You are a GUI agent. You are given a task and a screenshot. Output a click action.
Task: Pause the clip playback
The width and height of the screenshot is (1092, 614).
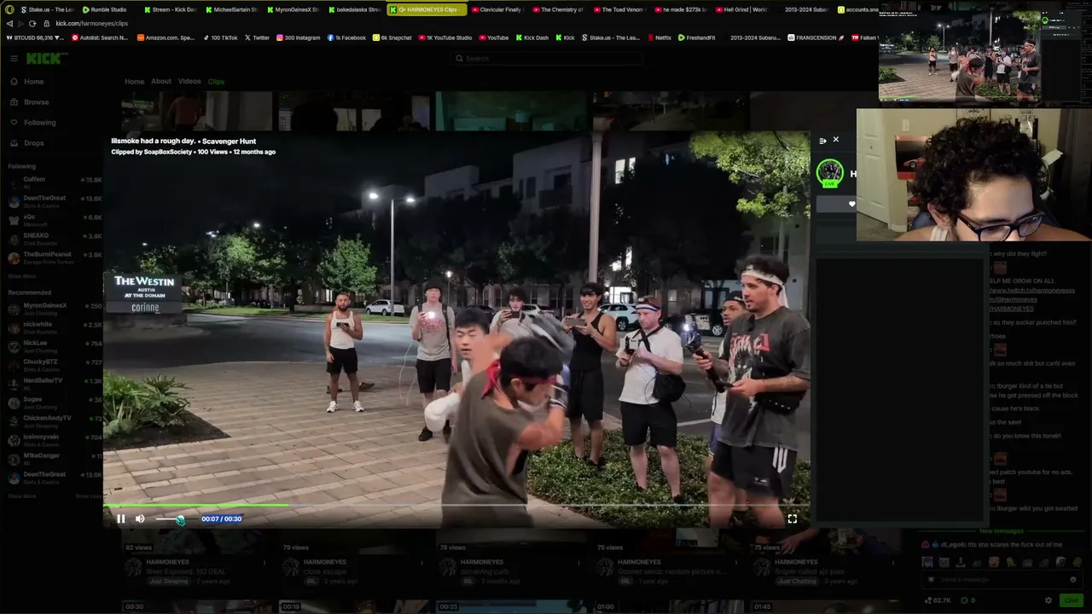pos(121,518)
